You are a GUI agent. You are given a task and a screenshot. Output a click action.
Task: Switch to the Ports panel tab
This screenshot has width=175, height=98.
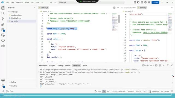pos(85,65)
